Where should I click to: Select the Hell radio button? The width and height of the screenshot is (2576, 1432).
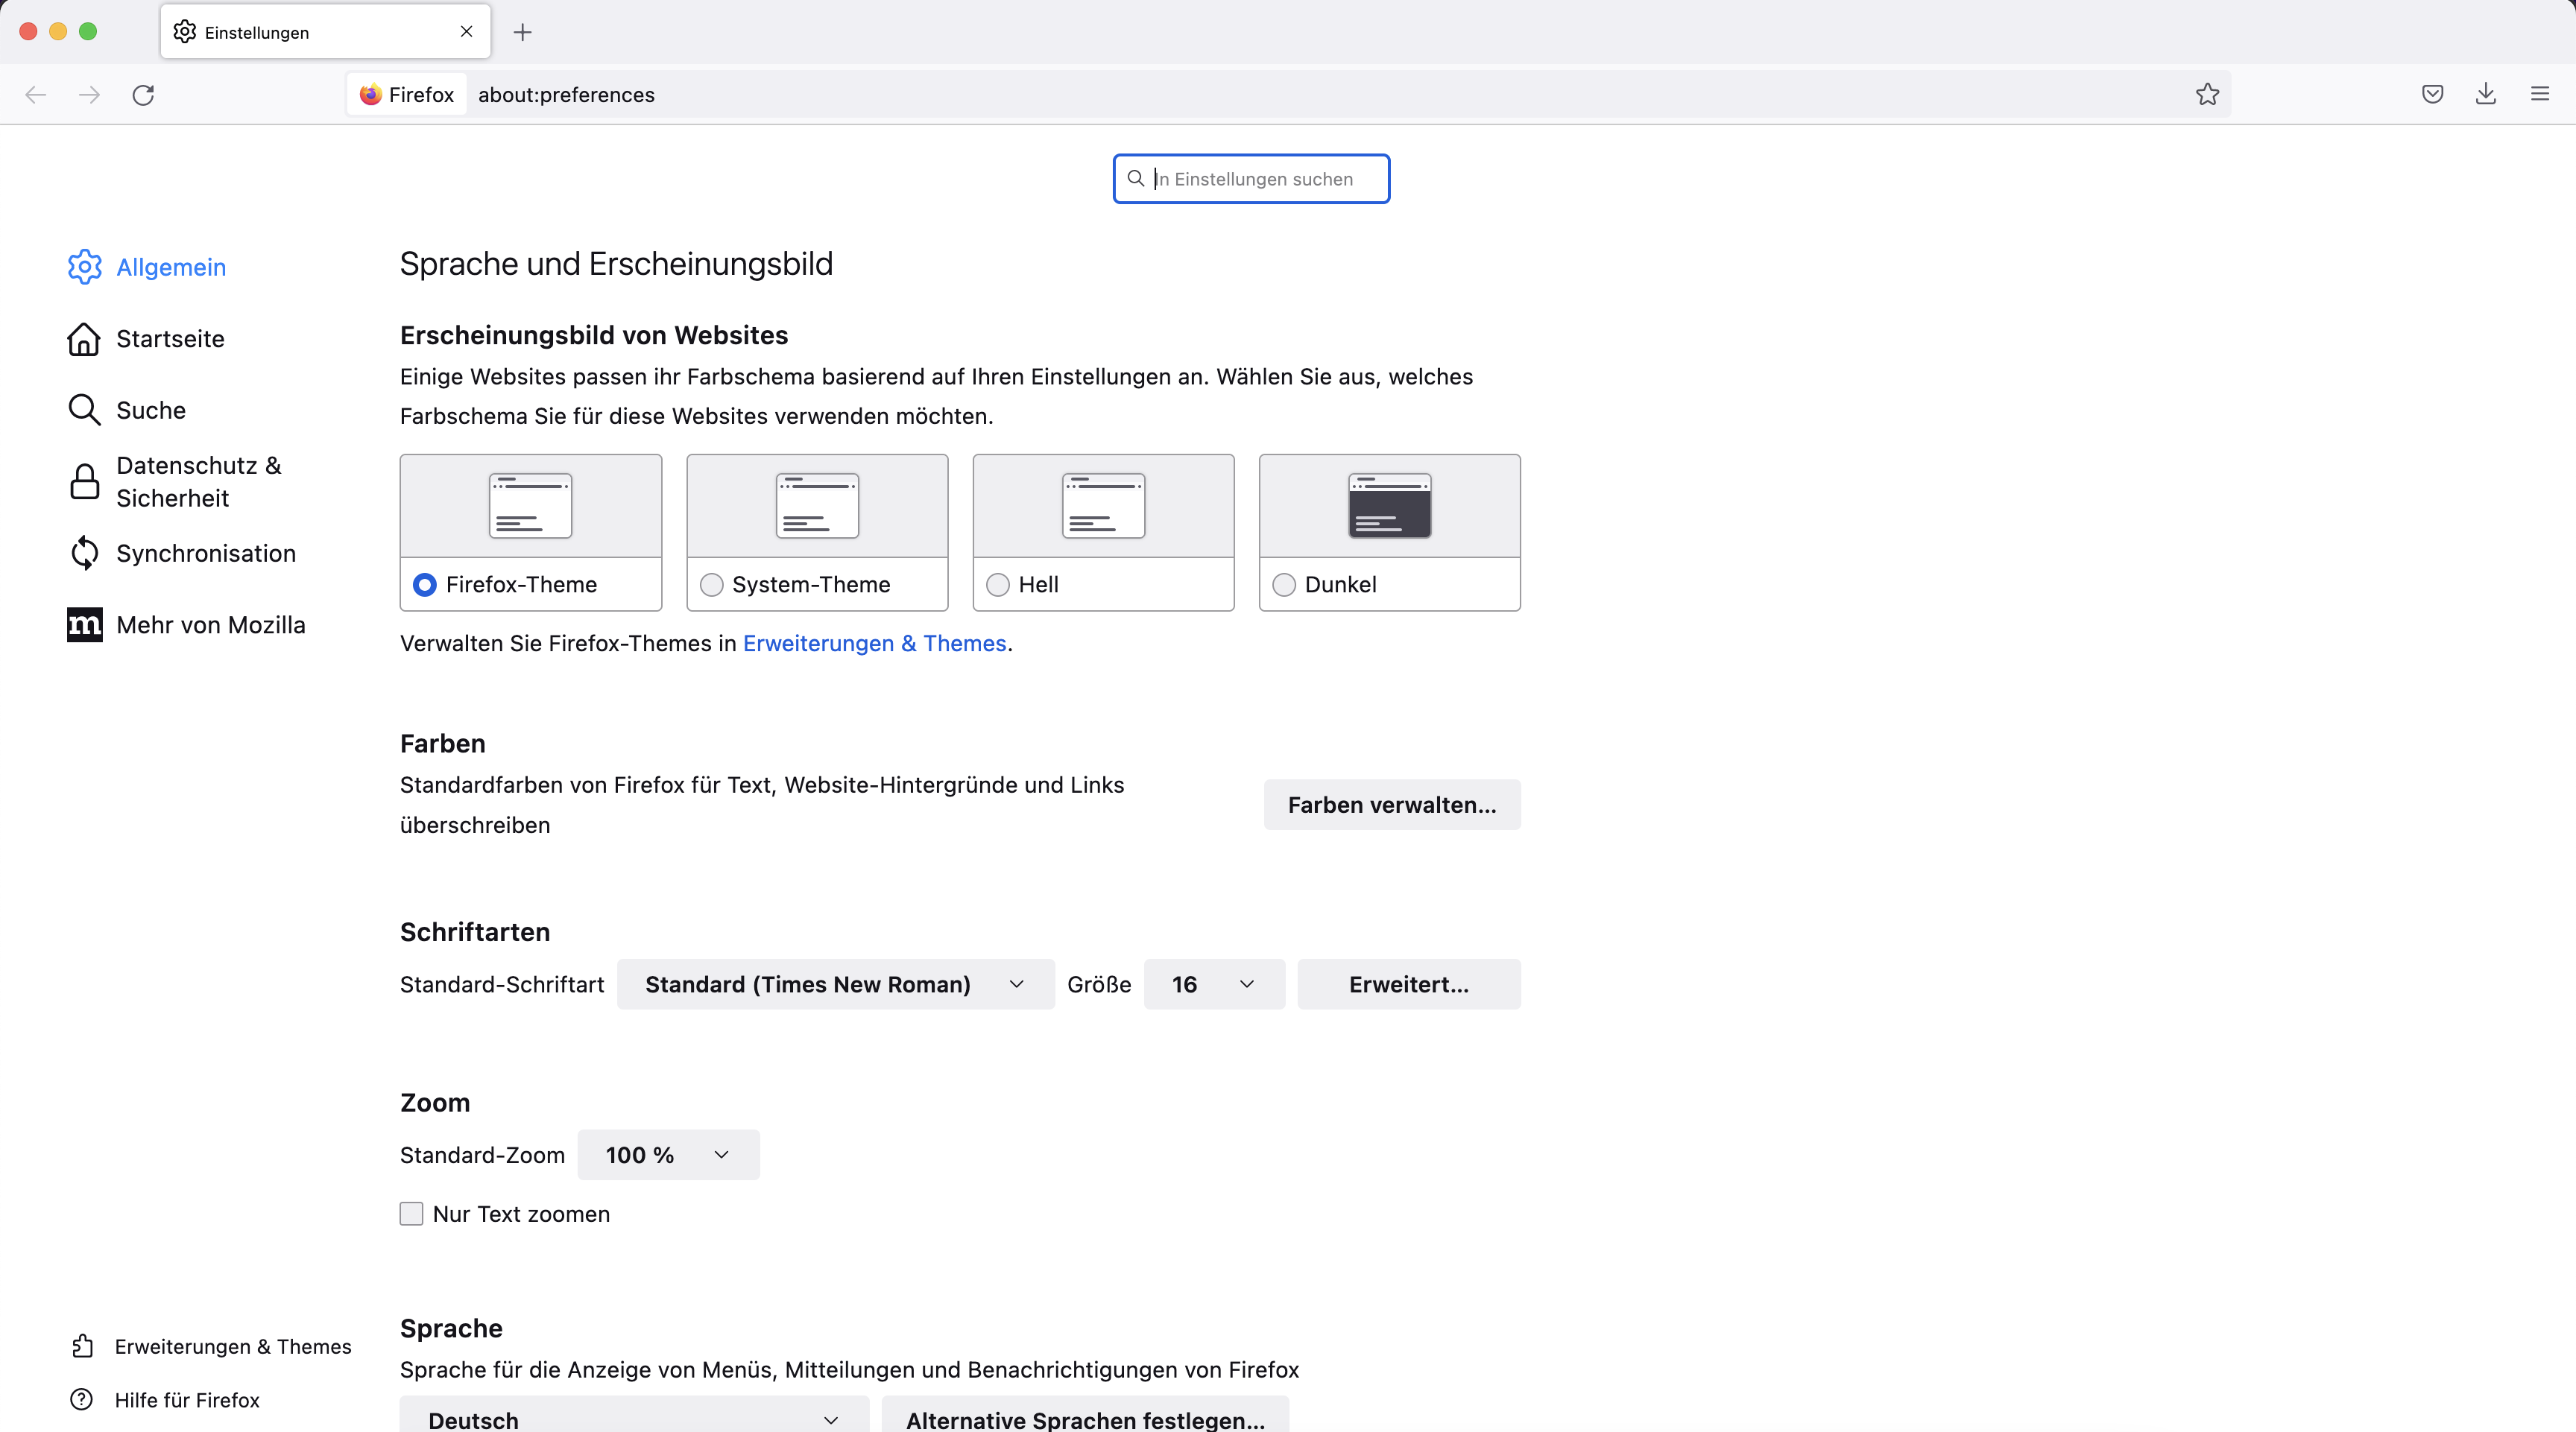998,585
